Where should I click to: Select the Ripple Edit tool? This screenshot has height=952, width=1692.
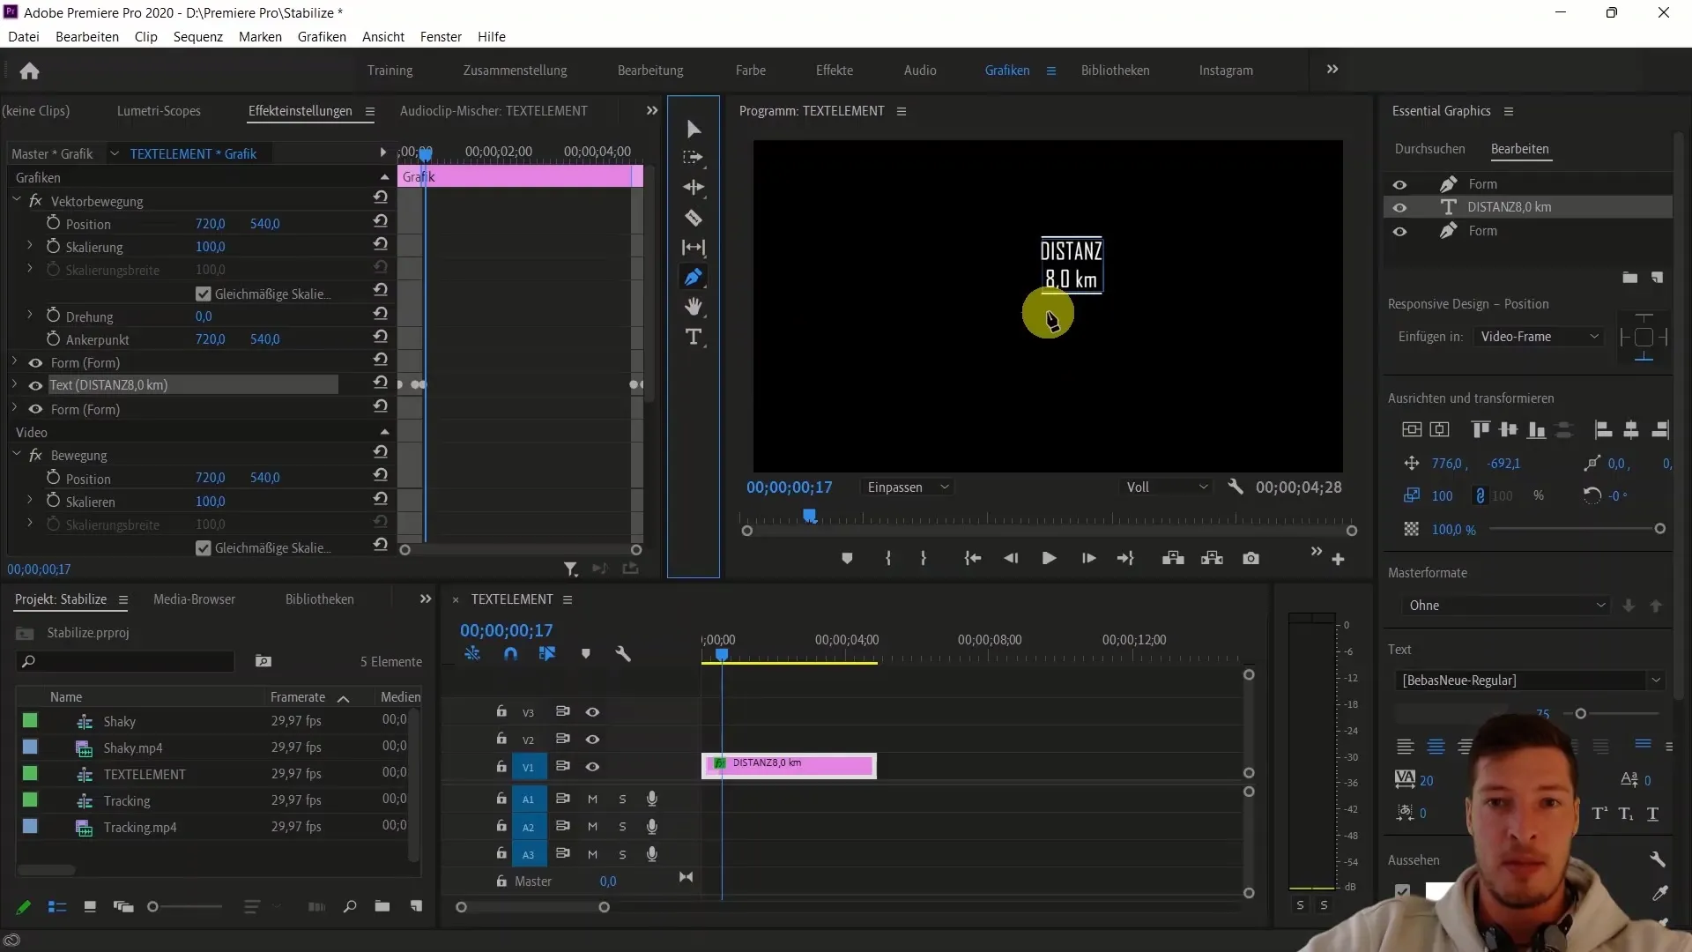[694, 188]
